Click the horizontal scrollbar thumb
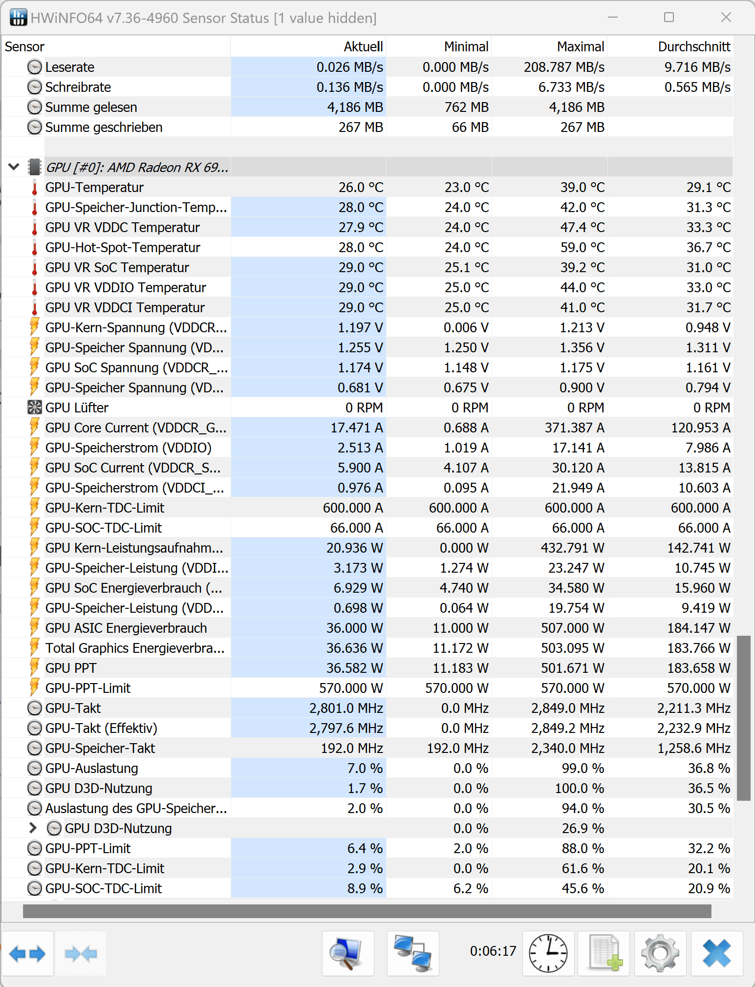 point(367,911)
